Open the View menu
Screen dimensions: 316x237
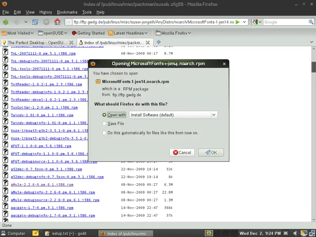30,12
